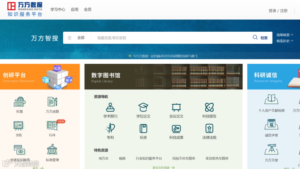The image size is (300, 169).
Task: Open the 学者知识脉络 icon
Action: tap(20, 150)
